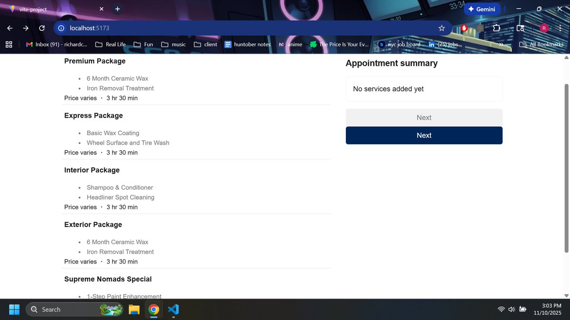Click Shampoo & Conditioner list item

coord(120,188)
